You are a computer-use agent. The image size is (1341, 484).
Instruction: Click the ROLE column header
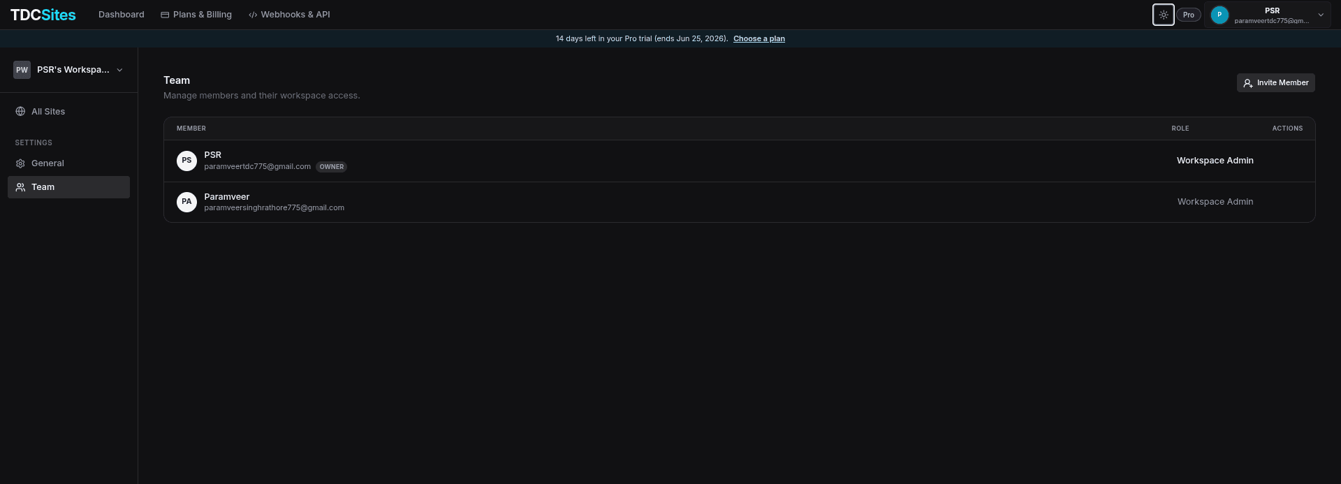(1180, 129)
